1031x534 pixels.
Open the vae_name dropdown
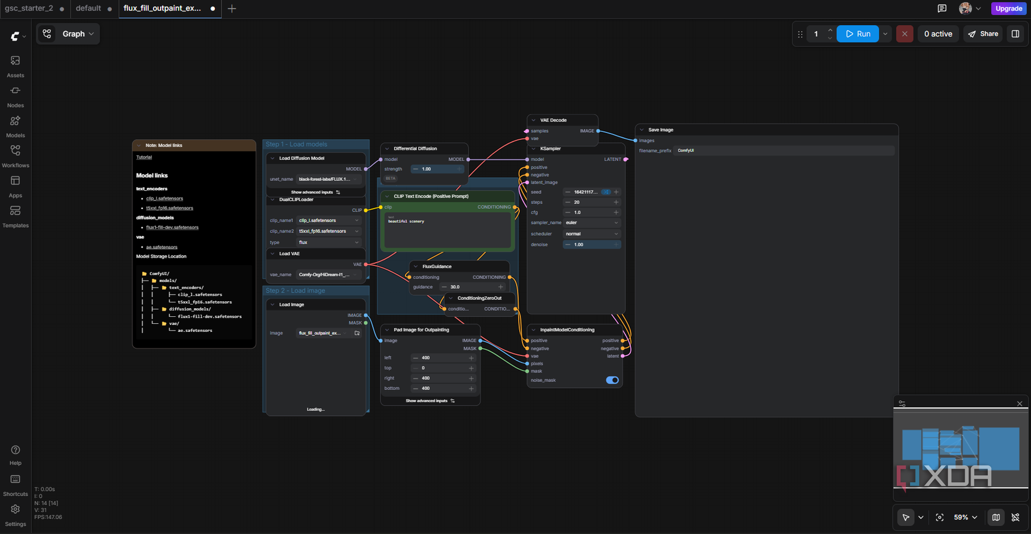point(329,274)
